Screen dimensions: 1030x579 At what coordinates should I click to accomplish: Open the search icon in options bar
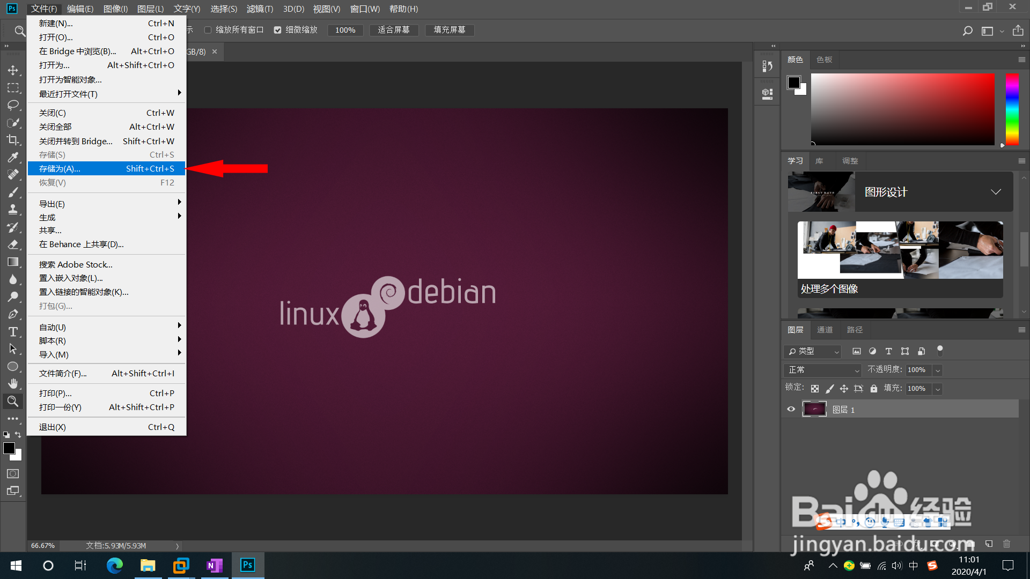point(967,31)
